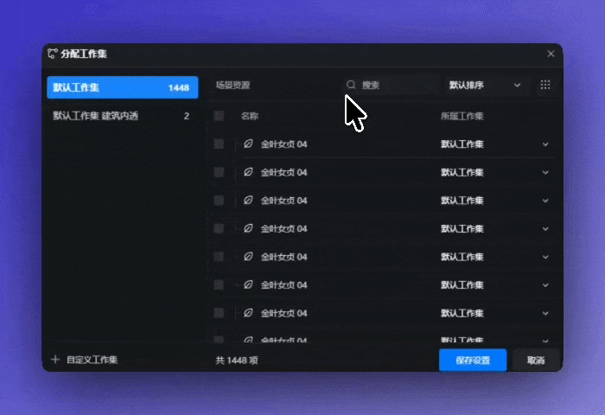Screen dimensions: 605x415
Task: Click into the 搜索 search field
Action: [x=390, y=85]
